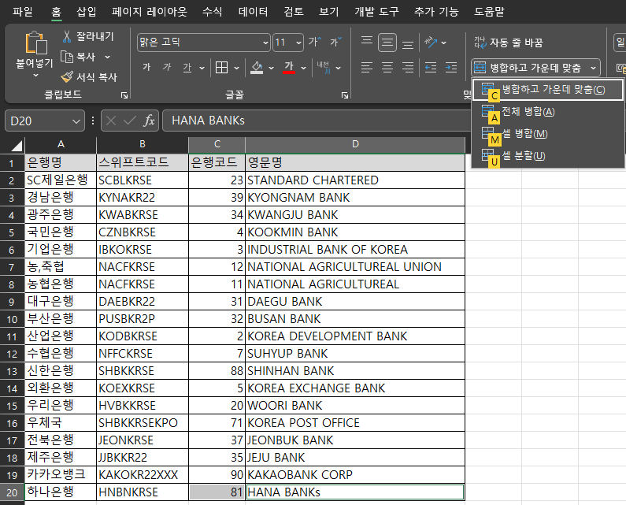Switch to the 보기 tab
This screenshot has height=505, width=626.
click(328, 12)
